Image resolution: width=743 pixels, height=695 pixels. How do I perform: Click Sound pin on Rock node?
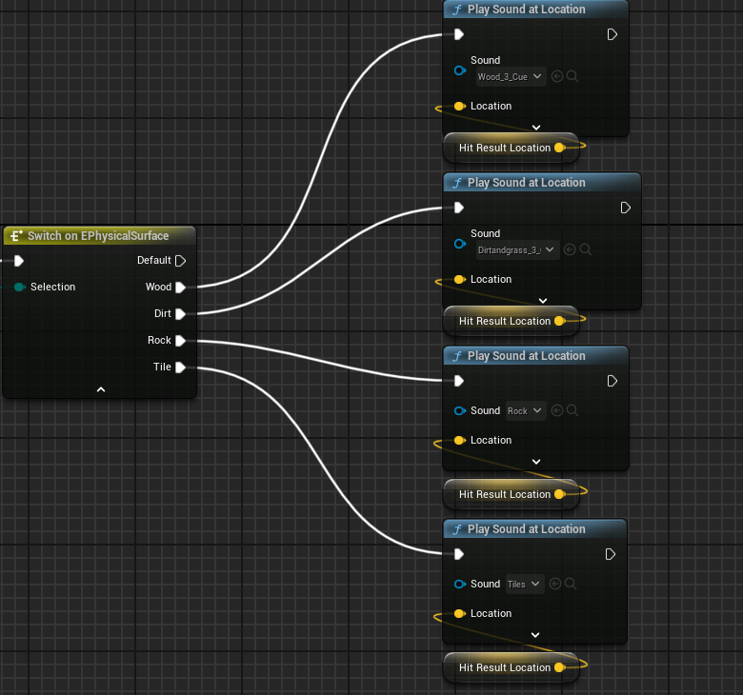(460, 410)
